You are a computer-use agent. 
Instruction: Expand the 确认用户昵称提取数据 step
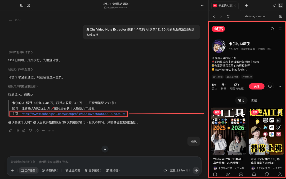coord(23,86)
